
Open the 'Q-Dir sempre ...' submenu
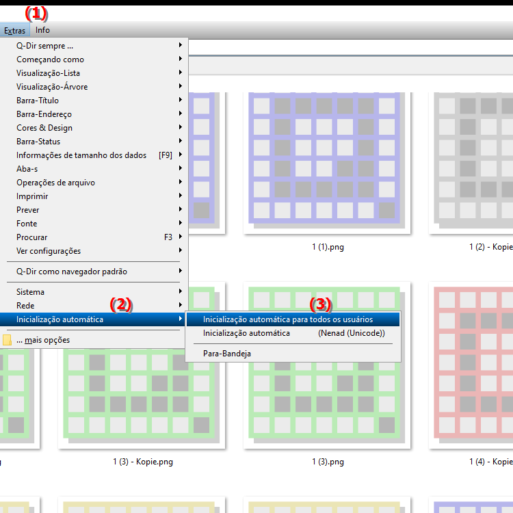[94, 46]
